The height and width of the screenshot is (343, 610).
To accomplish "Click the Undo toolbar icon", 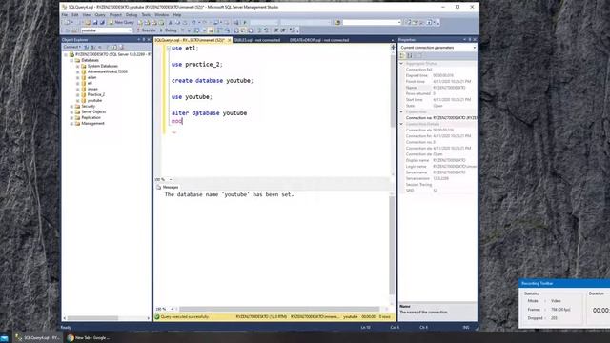I will point(193,23).
